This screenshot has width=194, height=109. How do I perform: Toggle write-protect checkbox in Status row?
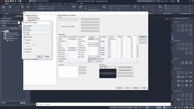coord(122,39)
